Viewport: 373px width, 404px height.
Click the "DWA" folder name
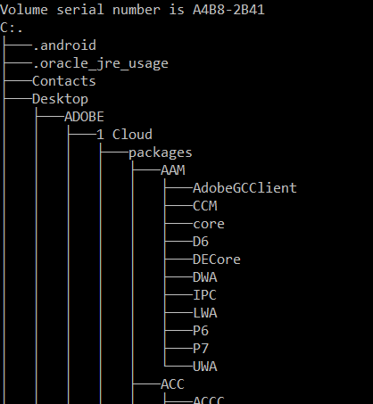tap(205, 277)
